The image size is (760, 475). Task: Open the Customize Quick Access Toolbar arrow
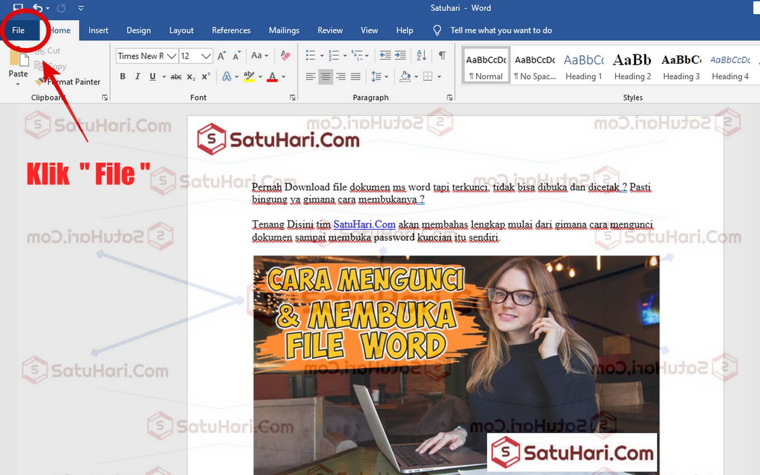(x=81, y=8)
